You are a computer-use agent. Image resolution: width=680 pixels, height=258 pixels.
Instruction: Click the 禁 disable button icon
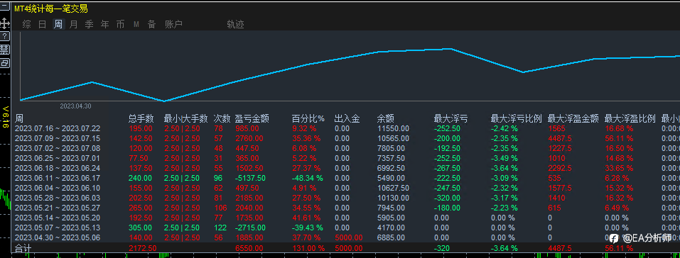coord(5,50)
